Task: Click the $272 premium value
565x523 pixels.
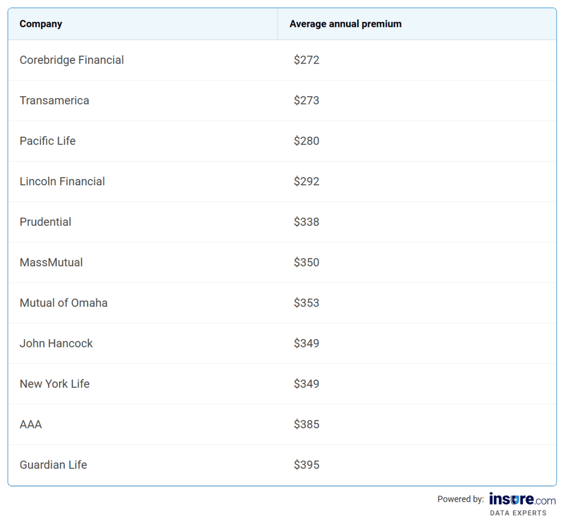Action: coord(306,60)
